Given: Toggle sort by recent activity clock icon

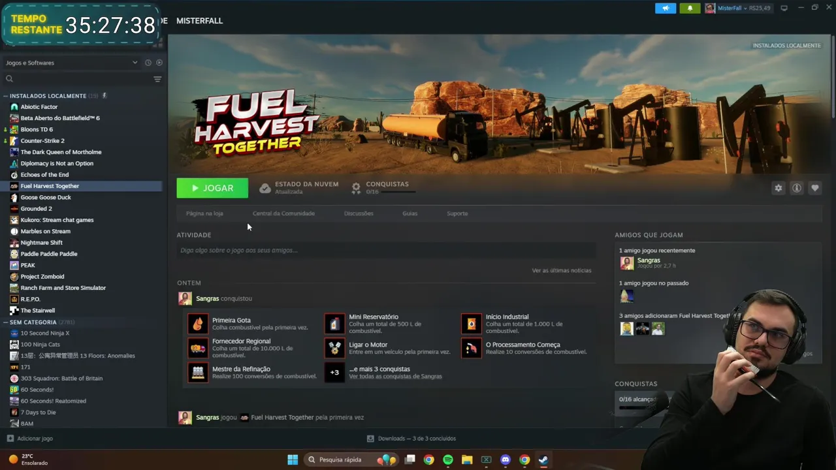Looking at the screenshot, I should 148,63.
